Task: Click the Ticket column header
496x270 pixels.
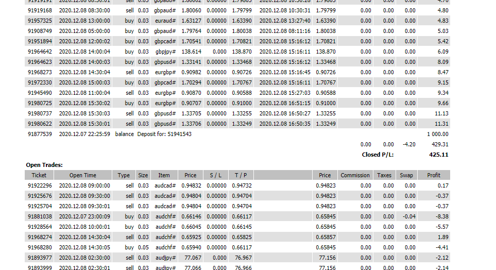Action: (x=39, y=175)
